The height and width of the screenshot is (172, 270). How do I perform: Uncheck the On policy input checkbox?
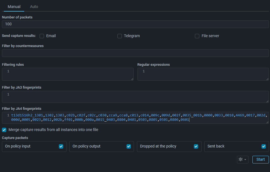coord(61,146)
